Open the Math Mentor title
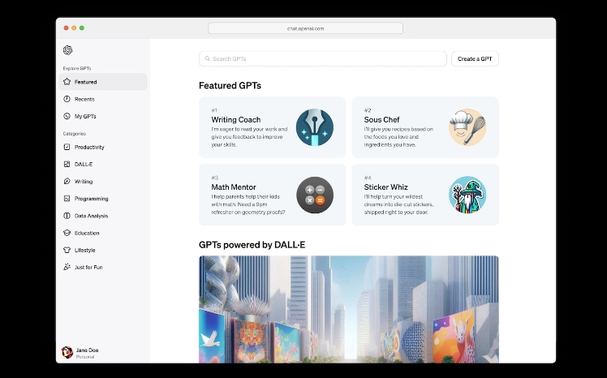607x378 pixels. coord(234,187)
